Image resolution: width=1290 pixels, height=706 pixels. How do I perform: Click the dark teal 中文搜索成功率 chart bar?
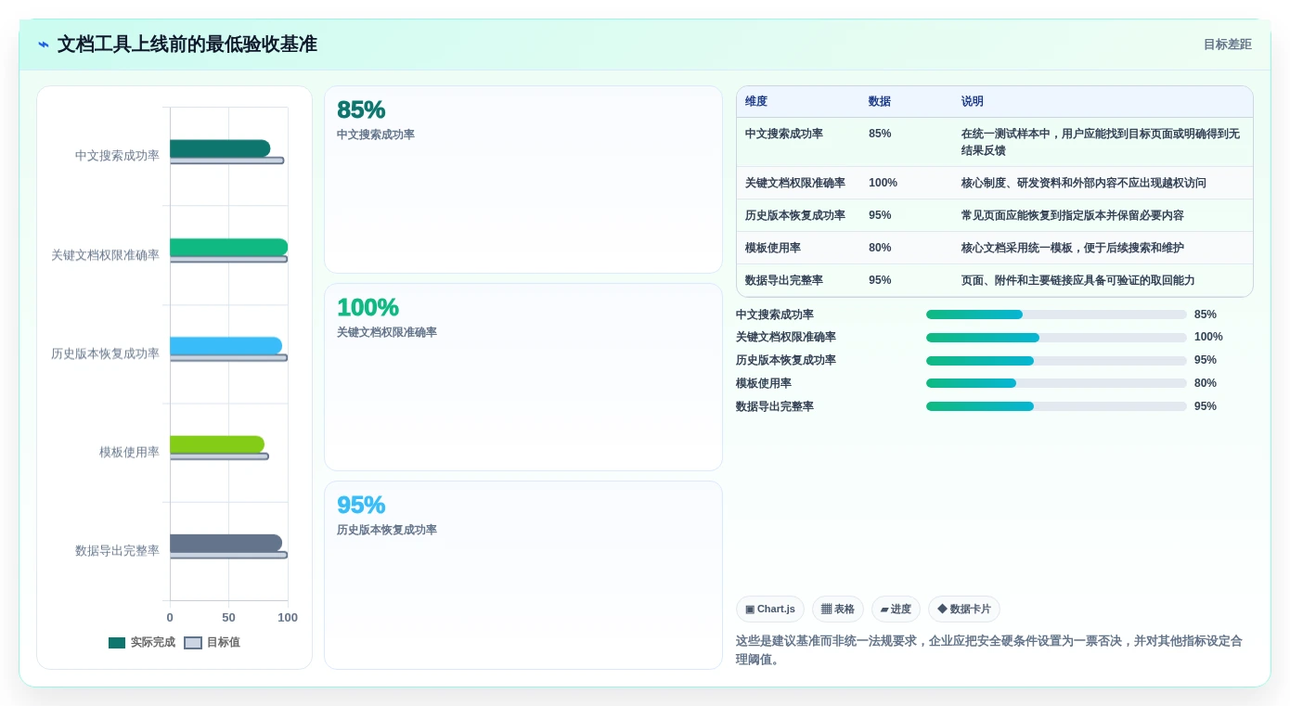coord(220,148)
